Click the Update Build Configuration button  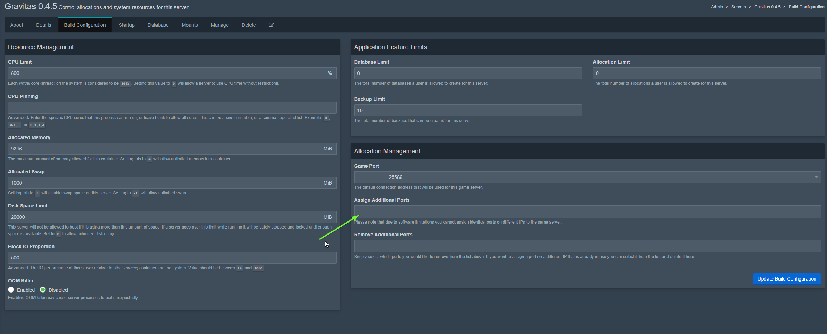click(787, 279)
